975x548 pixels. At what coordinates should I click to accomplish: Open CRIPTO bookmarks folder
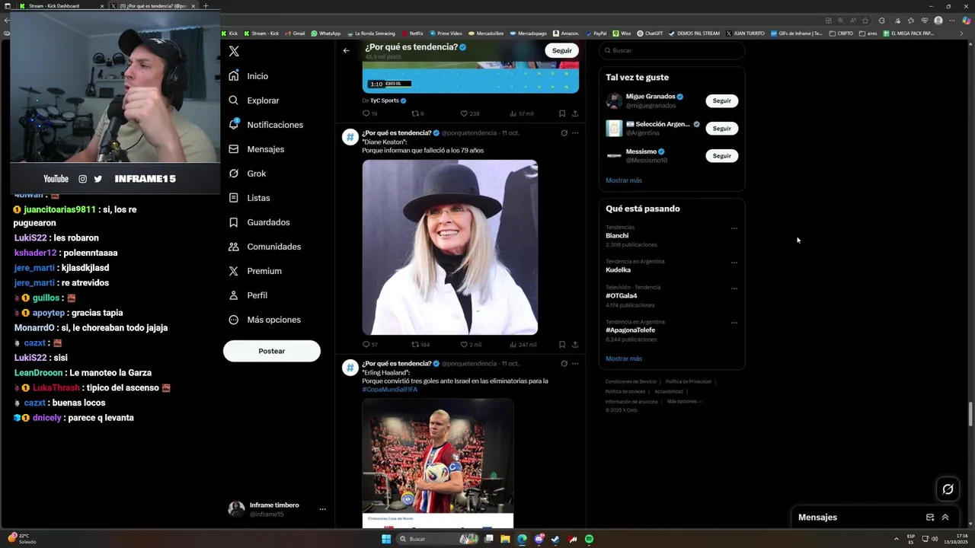[841, 33]
